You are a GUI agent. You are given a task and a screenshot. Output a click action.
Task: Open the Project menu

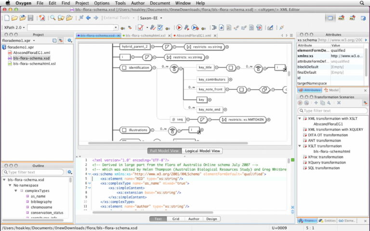pyautogui.click(x=82, y=3)
